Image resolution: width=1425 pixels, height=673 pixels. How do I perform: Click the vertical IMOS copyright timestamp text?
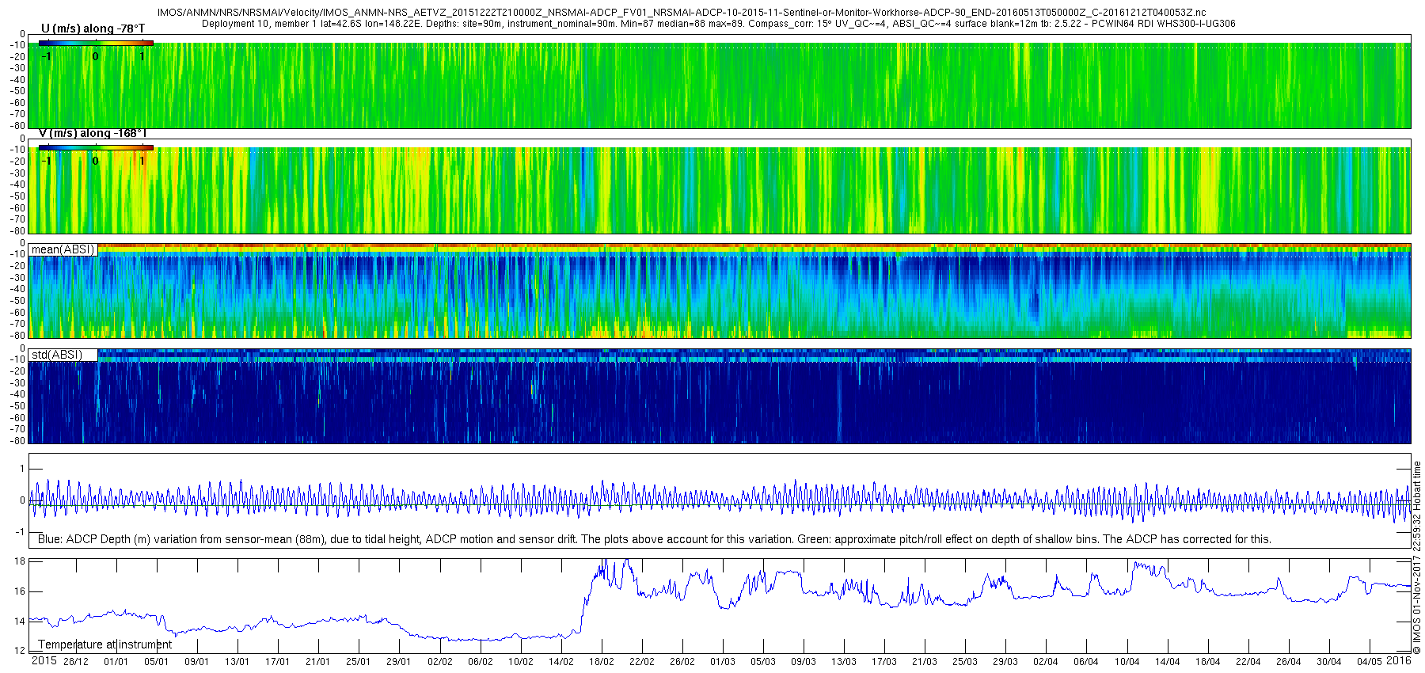coord(1417,558)
